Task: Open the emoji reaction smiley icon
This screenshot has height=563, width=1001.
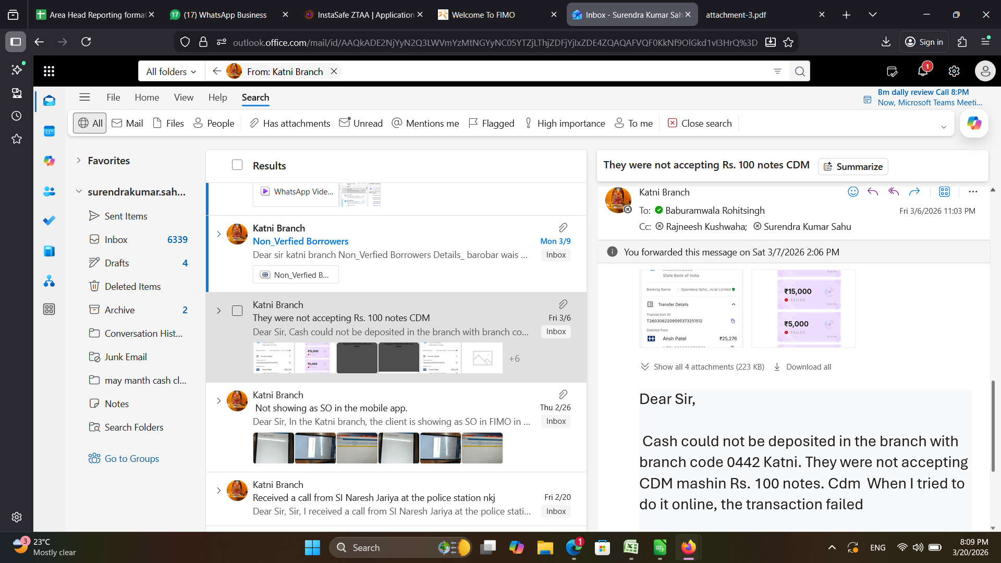Action: (x=853, y=192)
